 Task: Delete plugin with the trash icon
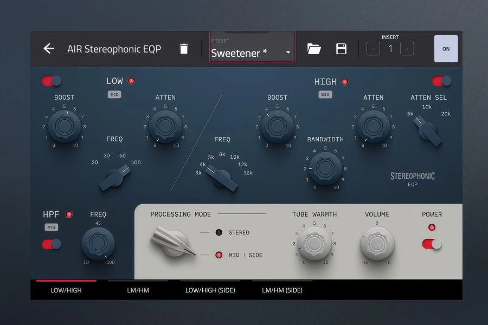[184, 49]
